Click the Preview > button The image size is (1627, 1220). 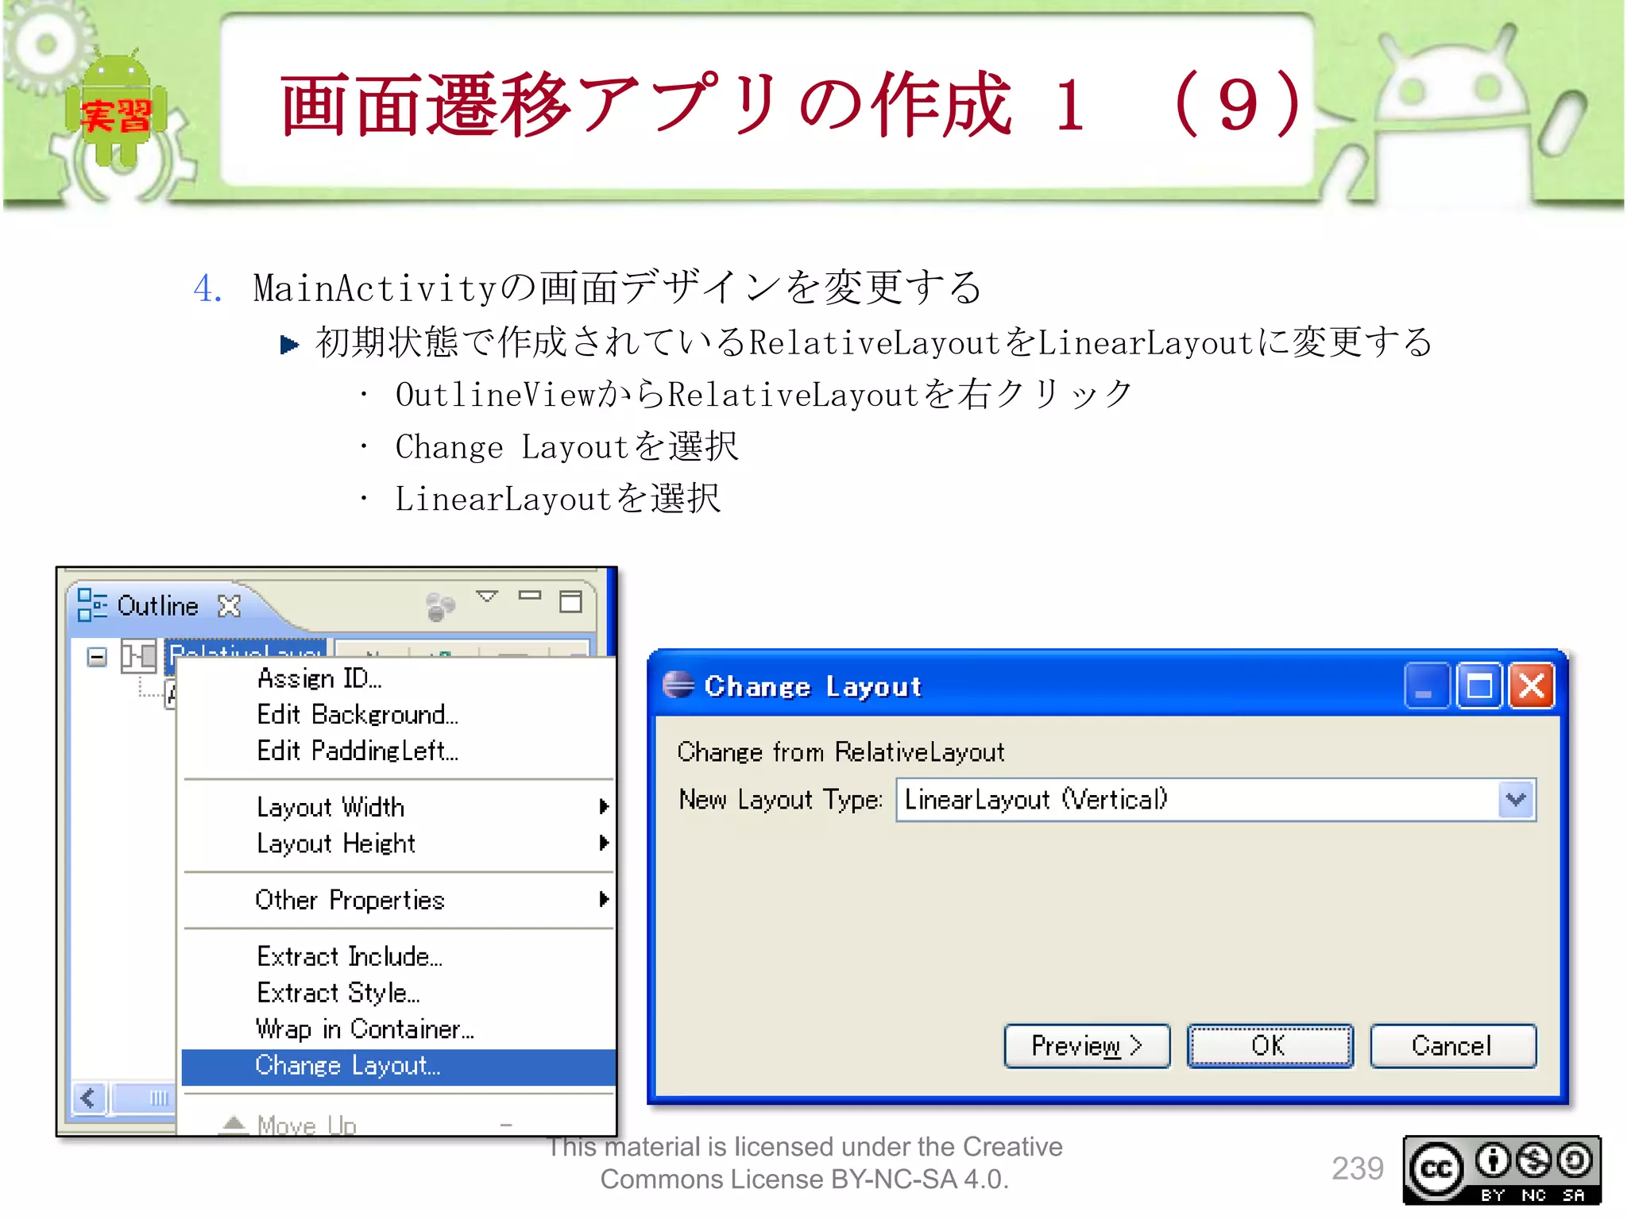(1087, 1046)
